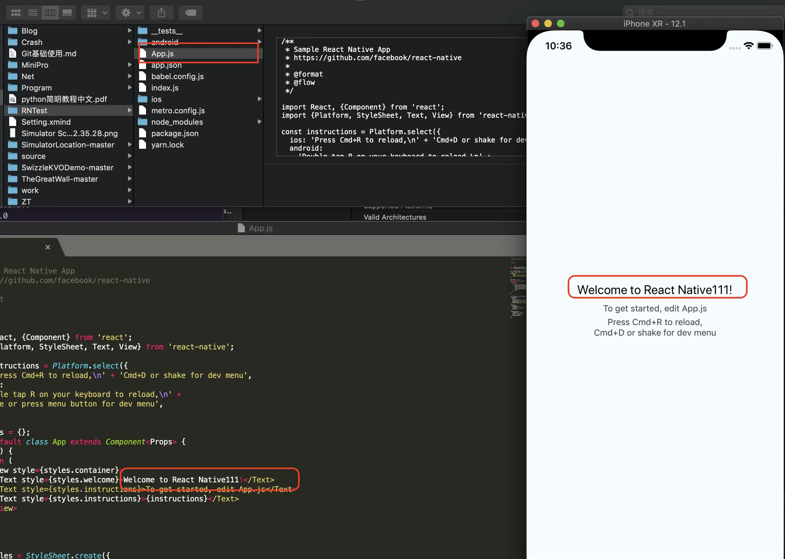Close the editor tab with X
785x559 pixels.
tap(48, 247)
